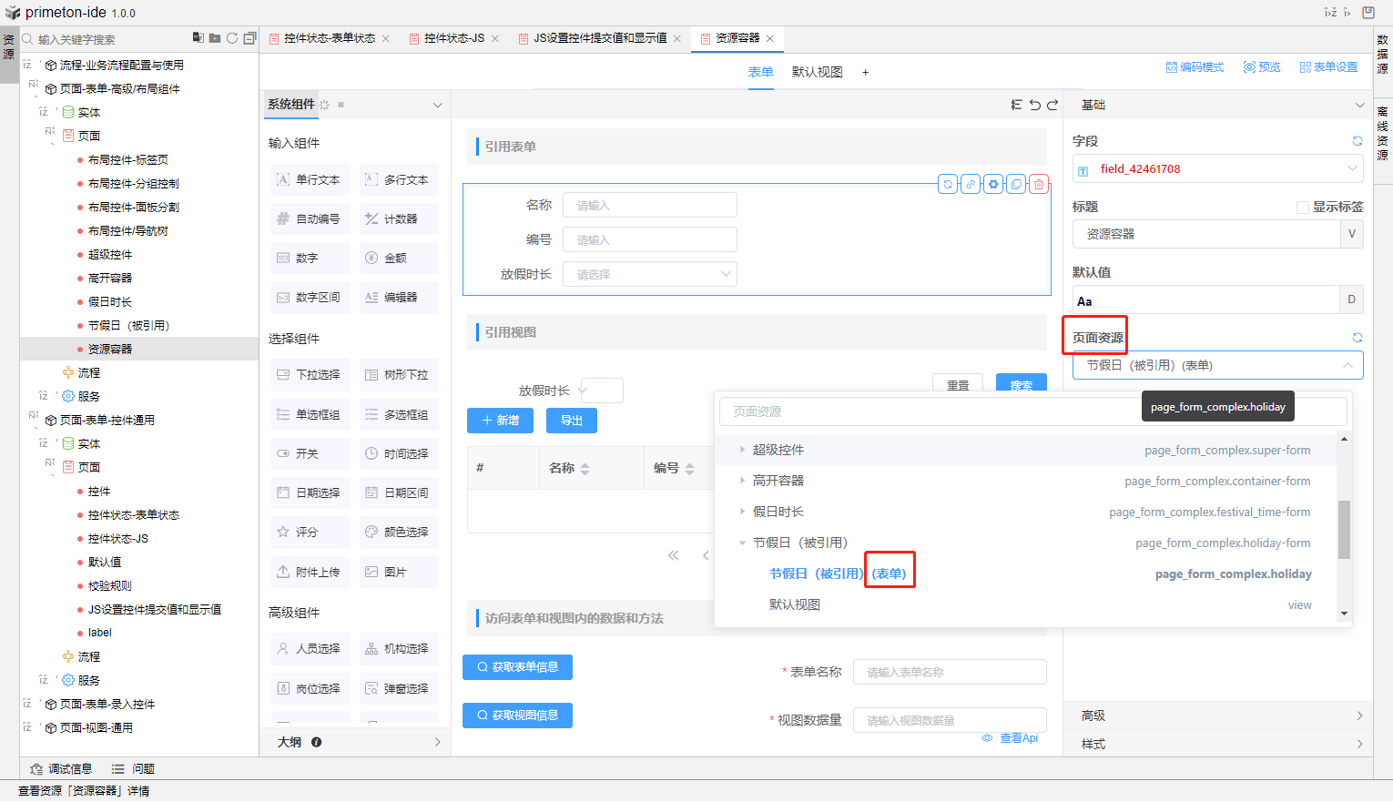Viewport: 1393px width, 802px height.
Task: Click refresh icon beside 页面资源 label
Action: tap(1357, 338)
